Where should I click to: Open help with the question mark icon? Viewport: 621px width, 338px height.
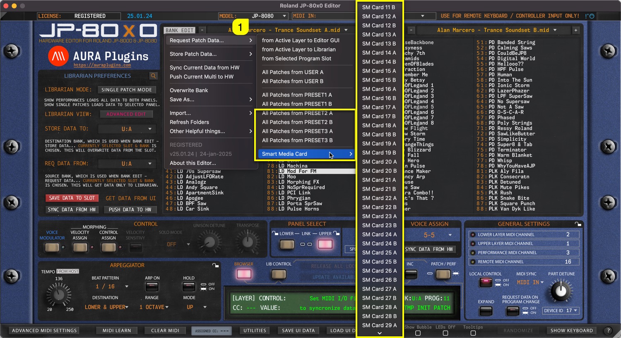pos(608,331)
